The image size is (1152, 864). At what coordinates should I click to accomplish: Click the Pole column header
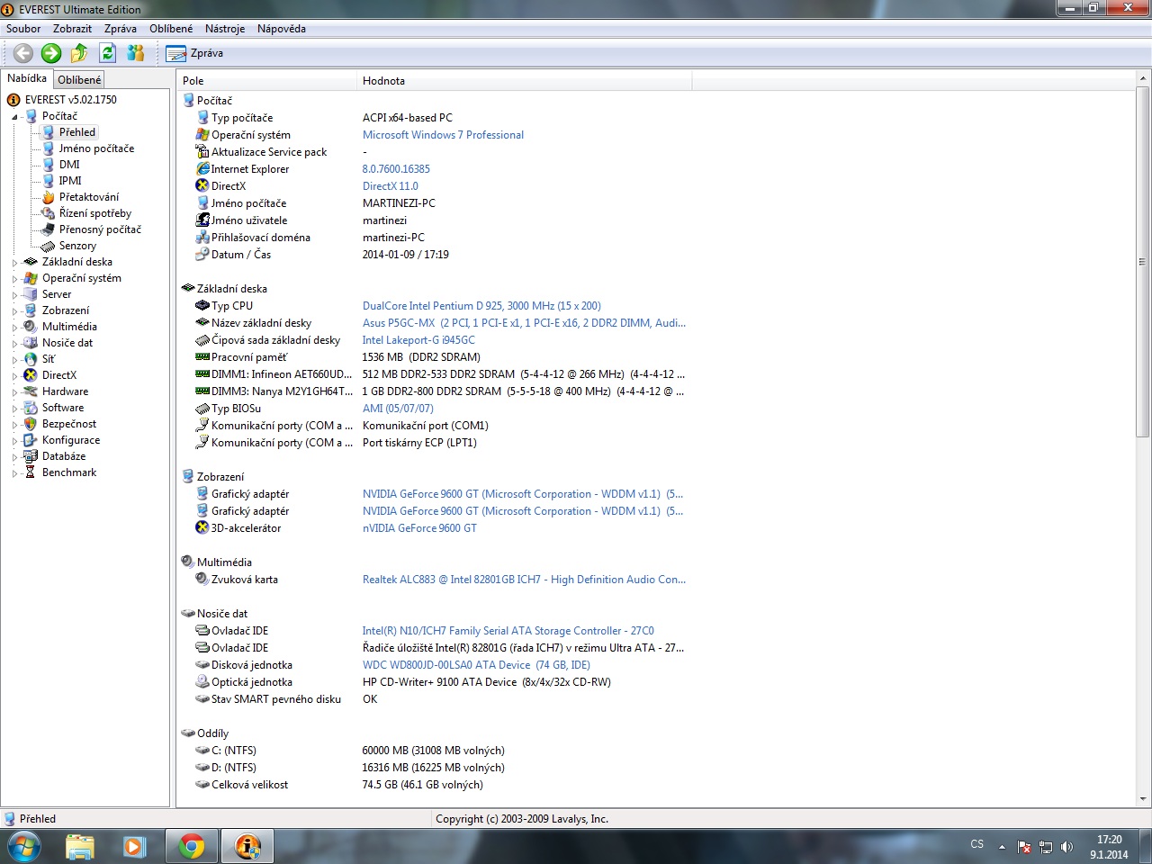(267, 81)
